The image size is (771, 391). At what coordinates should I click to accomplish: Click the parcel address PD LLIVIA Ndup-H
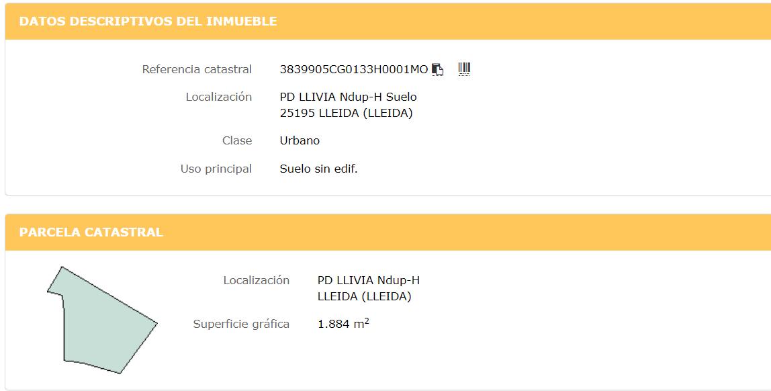(x=368, y=280)
